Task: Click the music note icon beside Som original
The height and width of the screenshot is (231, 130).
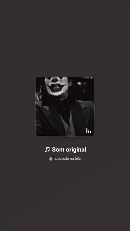Action: coord(47,150)
